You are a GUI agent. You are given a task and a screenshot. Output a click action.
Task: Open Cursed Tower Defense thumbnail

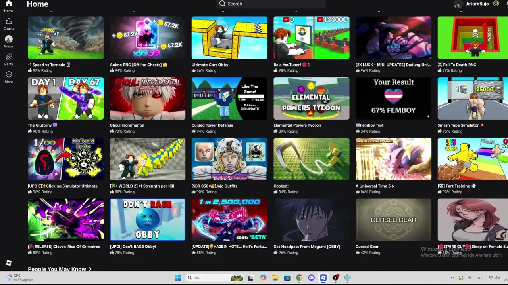point(229,98)
